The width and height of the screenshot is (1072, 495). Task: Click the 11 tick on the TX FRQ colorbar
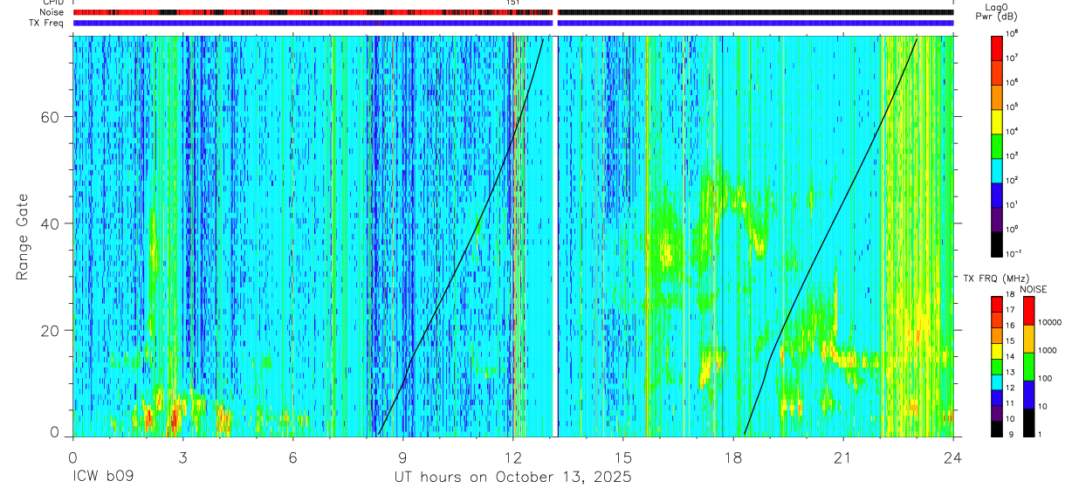click(x=1010, y=403)
